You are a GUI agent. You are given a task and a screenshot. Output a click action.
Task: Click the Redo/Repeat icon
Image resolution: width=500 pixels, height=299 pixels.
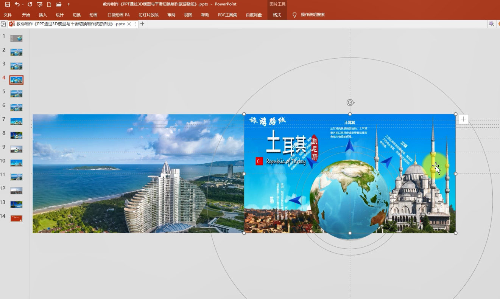[x=30, y=4]
